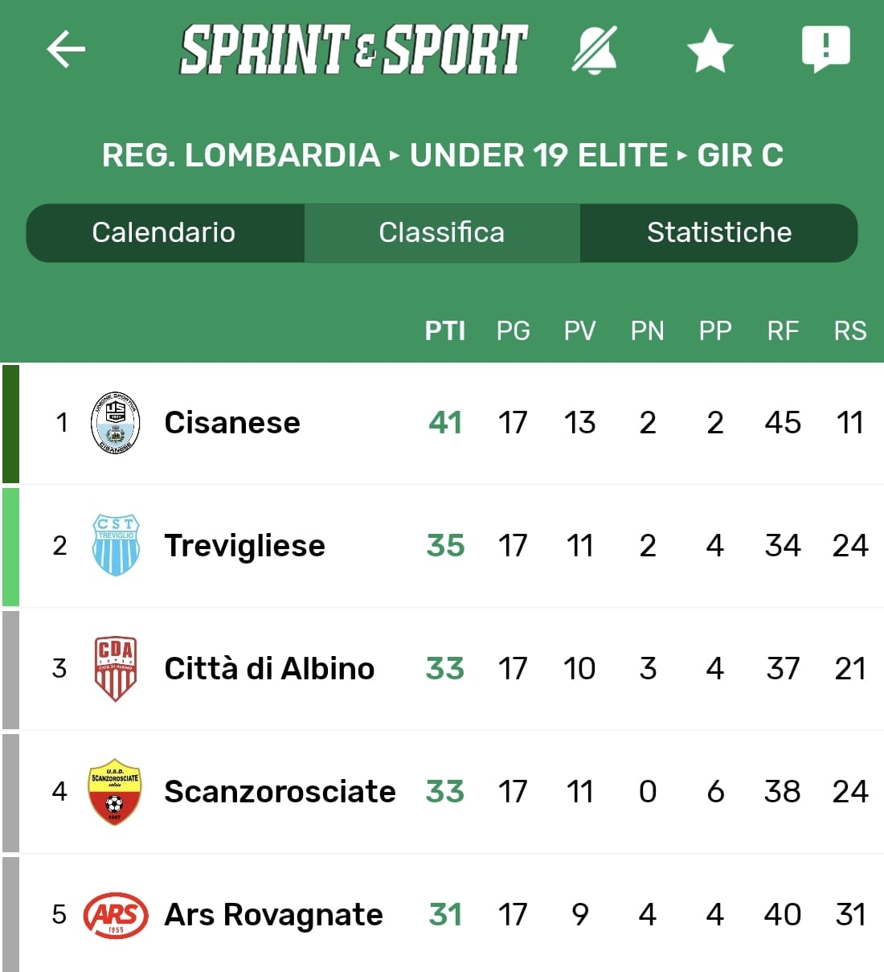The width and height of the screenshot is (884, 972).
Task: Click REG. LOMBARDIA breadcrumb
Action: click(x=241, y=155)
